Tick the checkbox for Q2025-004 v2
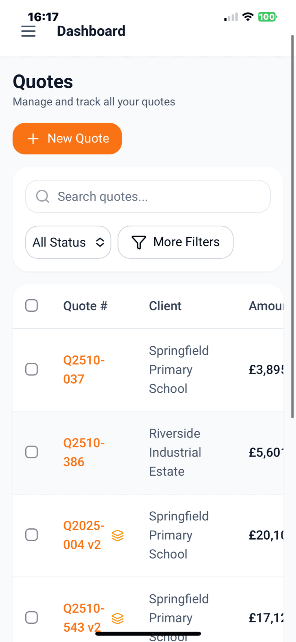Image resolution: width=296 pixels, height=642 pixels. click(x=32, y=535)
